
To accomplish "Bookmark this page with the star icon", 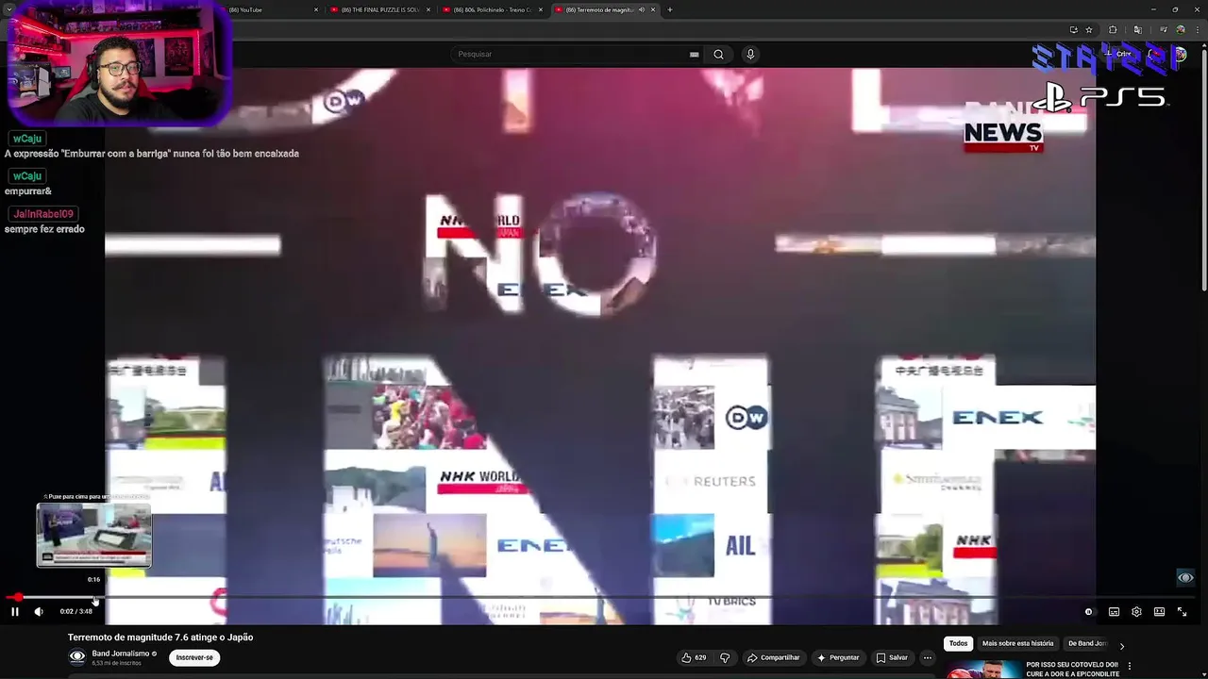I will pyautogui.click(x=1089, y=29).
